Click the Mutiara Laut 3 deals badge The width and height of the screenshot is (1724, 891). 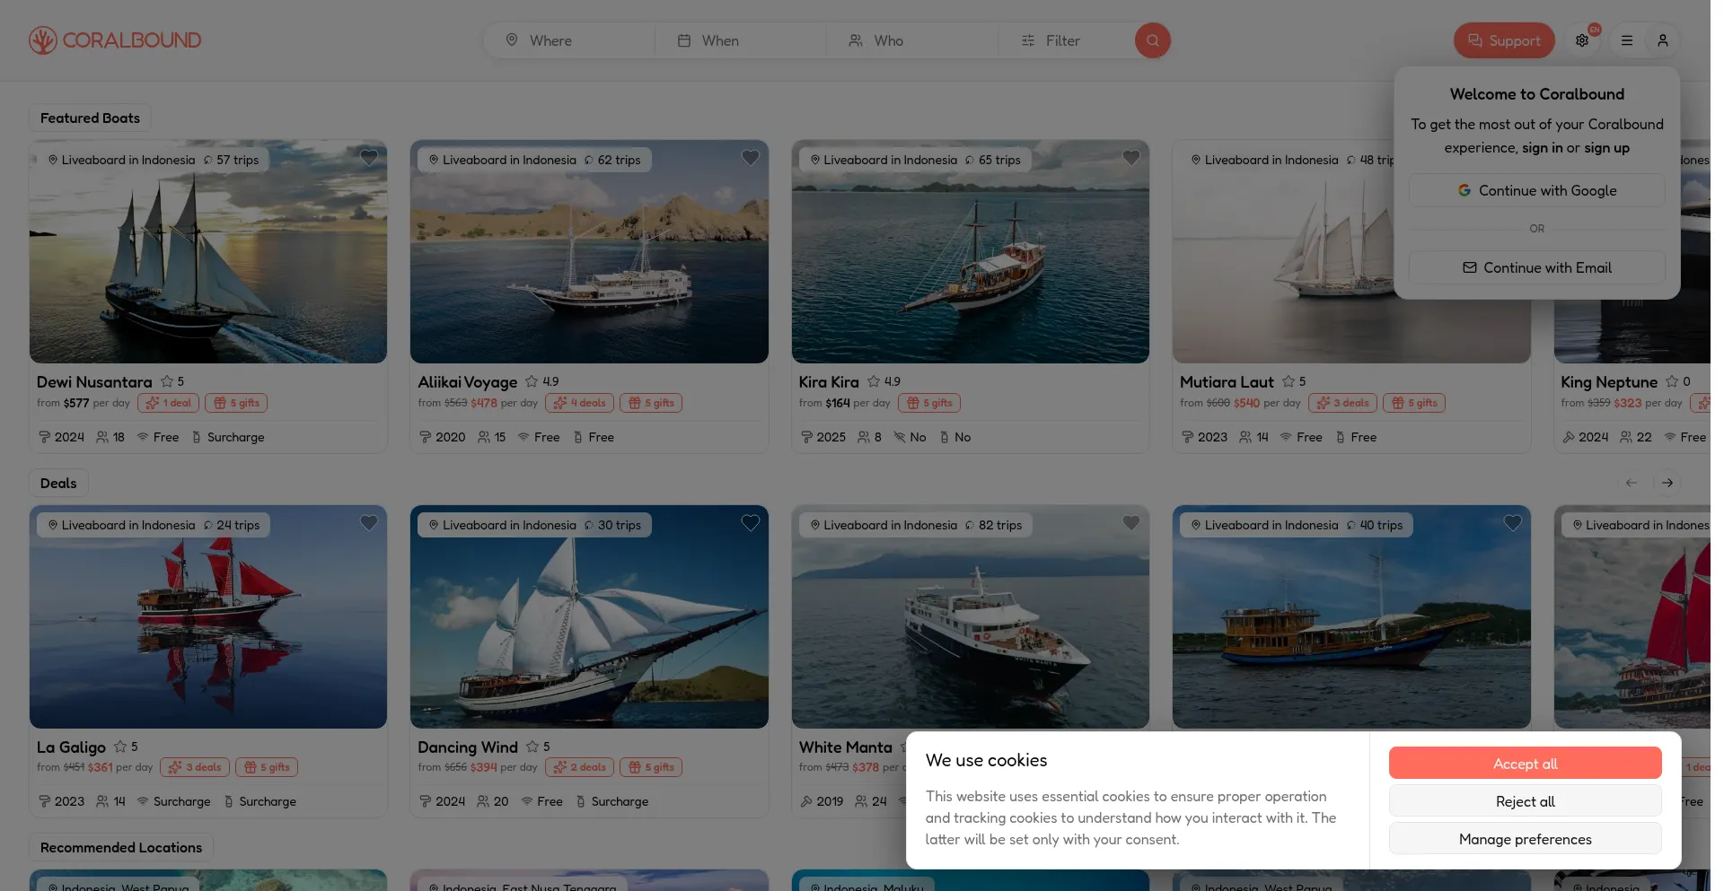click(1342, 403)
